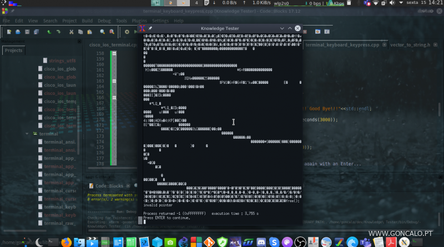The height and width of the screenshot is (247, 444).
Task: Open the Project menu
Action: [x=69, y=21]
